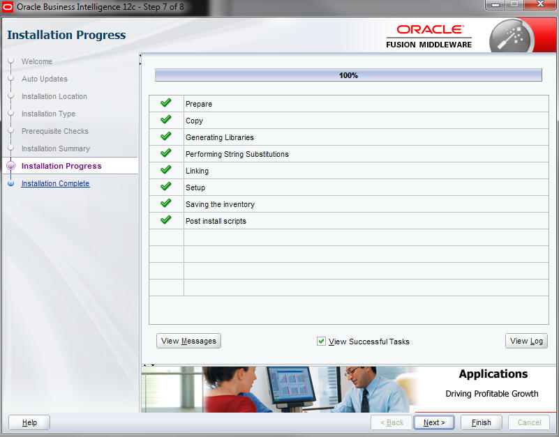Screen dimensions: 559x437
Task: Click the Oracle icon in the title bar
Action: (x=8, y=7)
